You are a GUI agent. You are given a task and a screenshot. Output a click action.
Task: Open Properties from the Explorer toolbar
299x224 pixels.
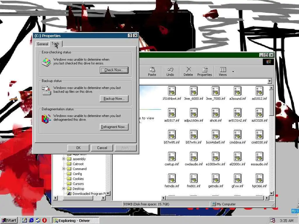coord(205,72)
